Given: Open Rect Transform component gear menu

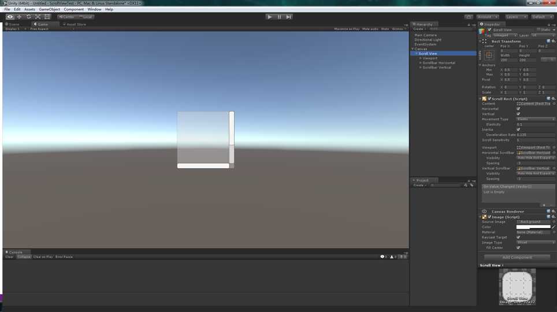Looking at the screenshot, I should tap(553, 41).
